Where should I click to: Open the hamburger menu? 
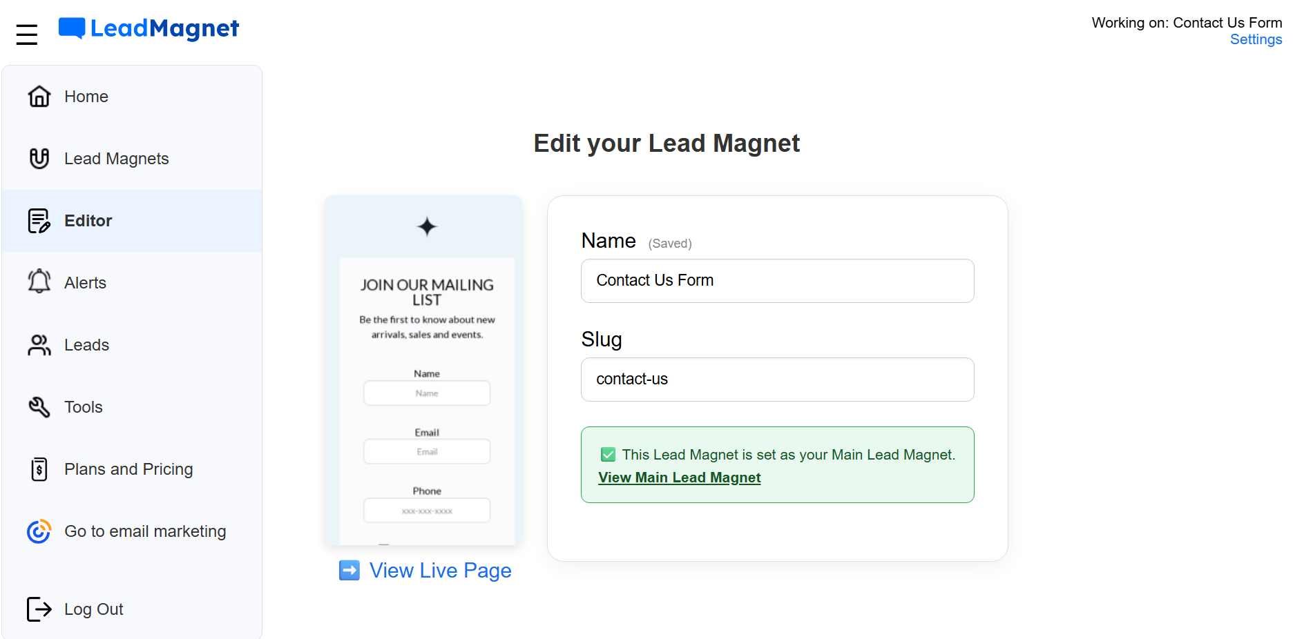pos(27,33)
